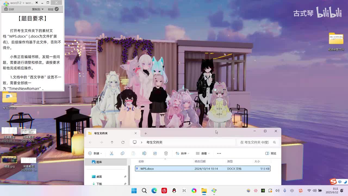348x196 pixels.
Task: Toggle the 锁定 lock checkmark in image viewer
Action: tap(57, 9)
